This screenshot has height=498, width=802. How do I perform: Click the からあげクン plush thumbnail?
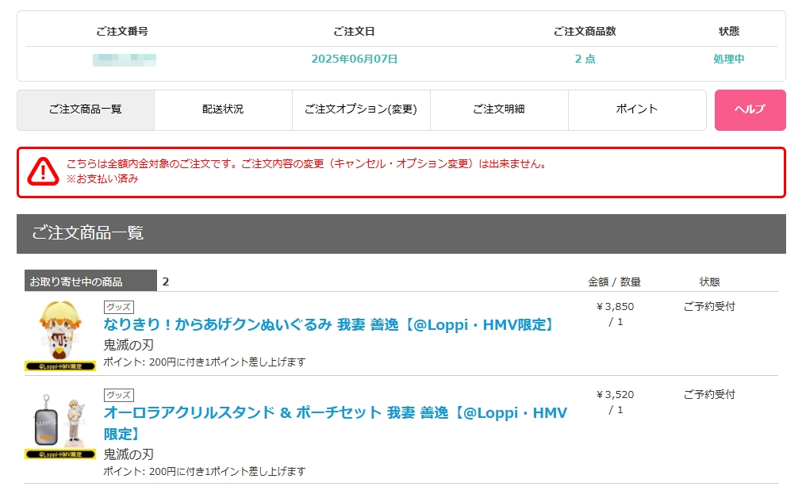click(x=60, y=335)
